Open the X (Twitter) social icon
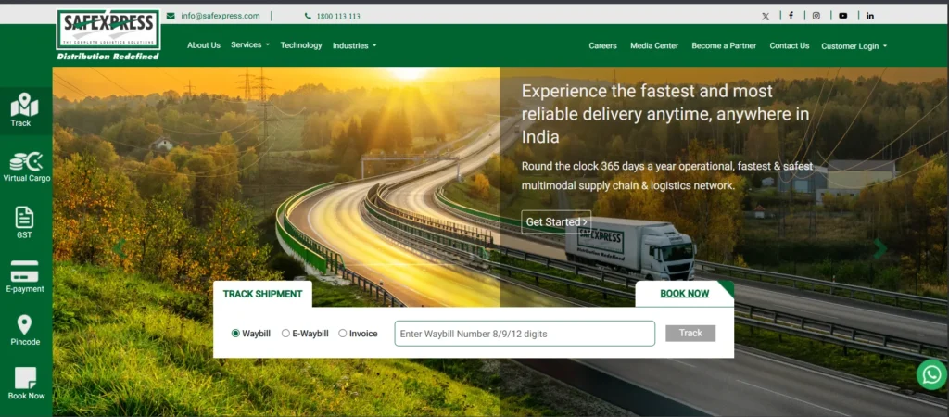The image size is (949, 417). pyautogui.click(x=766, y=17)
